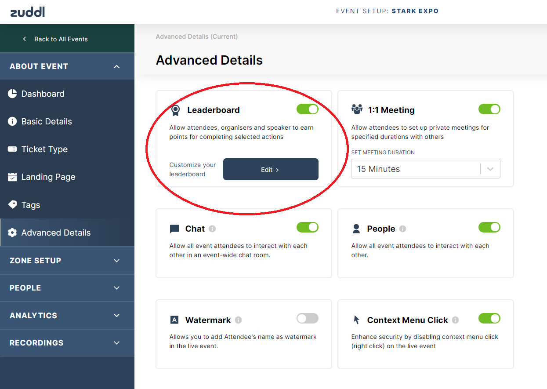Click the SET MEETING DURATION label

(x=383, y=153)
